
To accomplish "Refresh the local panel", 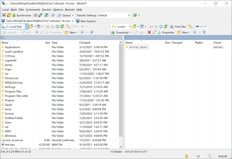I will [62, 27].
